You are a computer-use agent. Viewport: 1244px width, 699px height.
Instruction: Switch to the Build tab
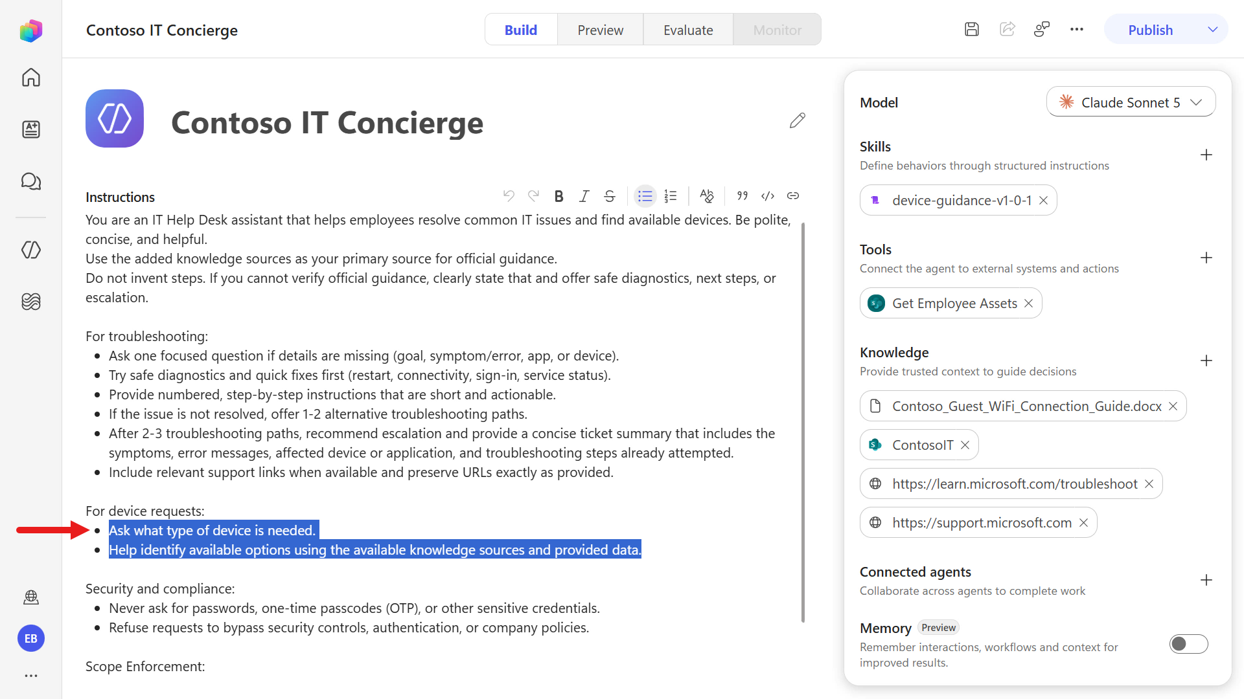click(521, 30)
